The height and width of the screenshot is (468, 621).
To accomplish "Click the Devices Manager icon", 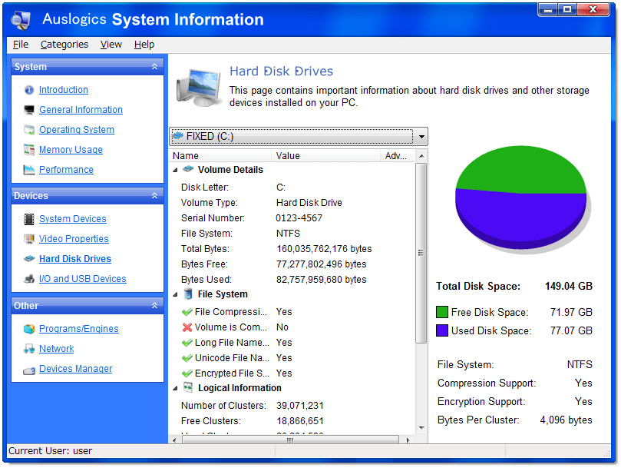I will [29, 371].
